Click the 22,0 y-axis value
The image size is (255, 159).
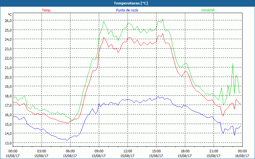(9, 58)
